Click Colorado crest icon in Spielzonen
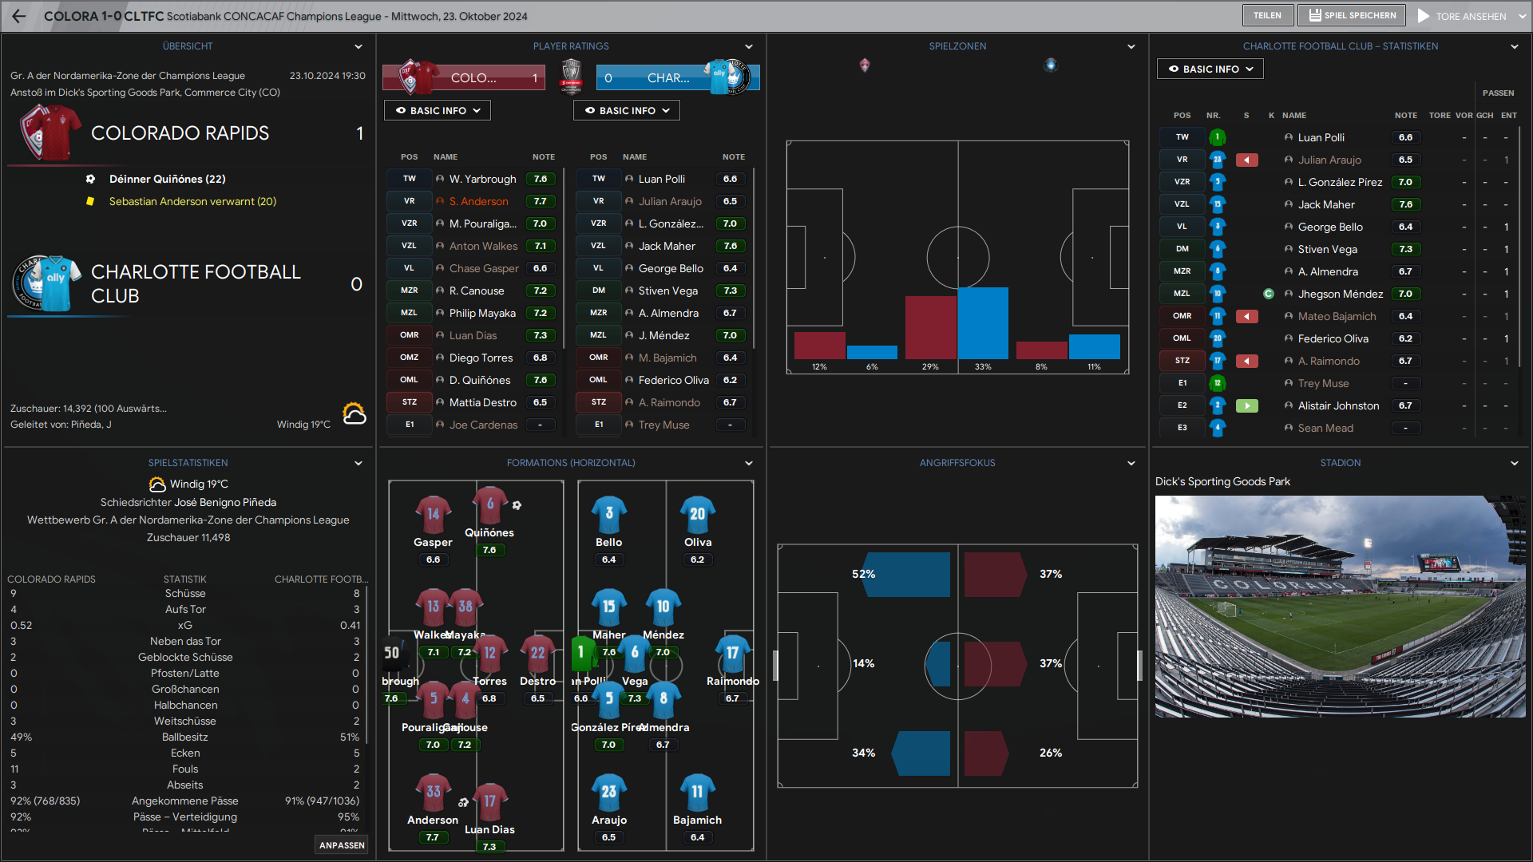 [x=865, y=65]
